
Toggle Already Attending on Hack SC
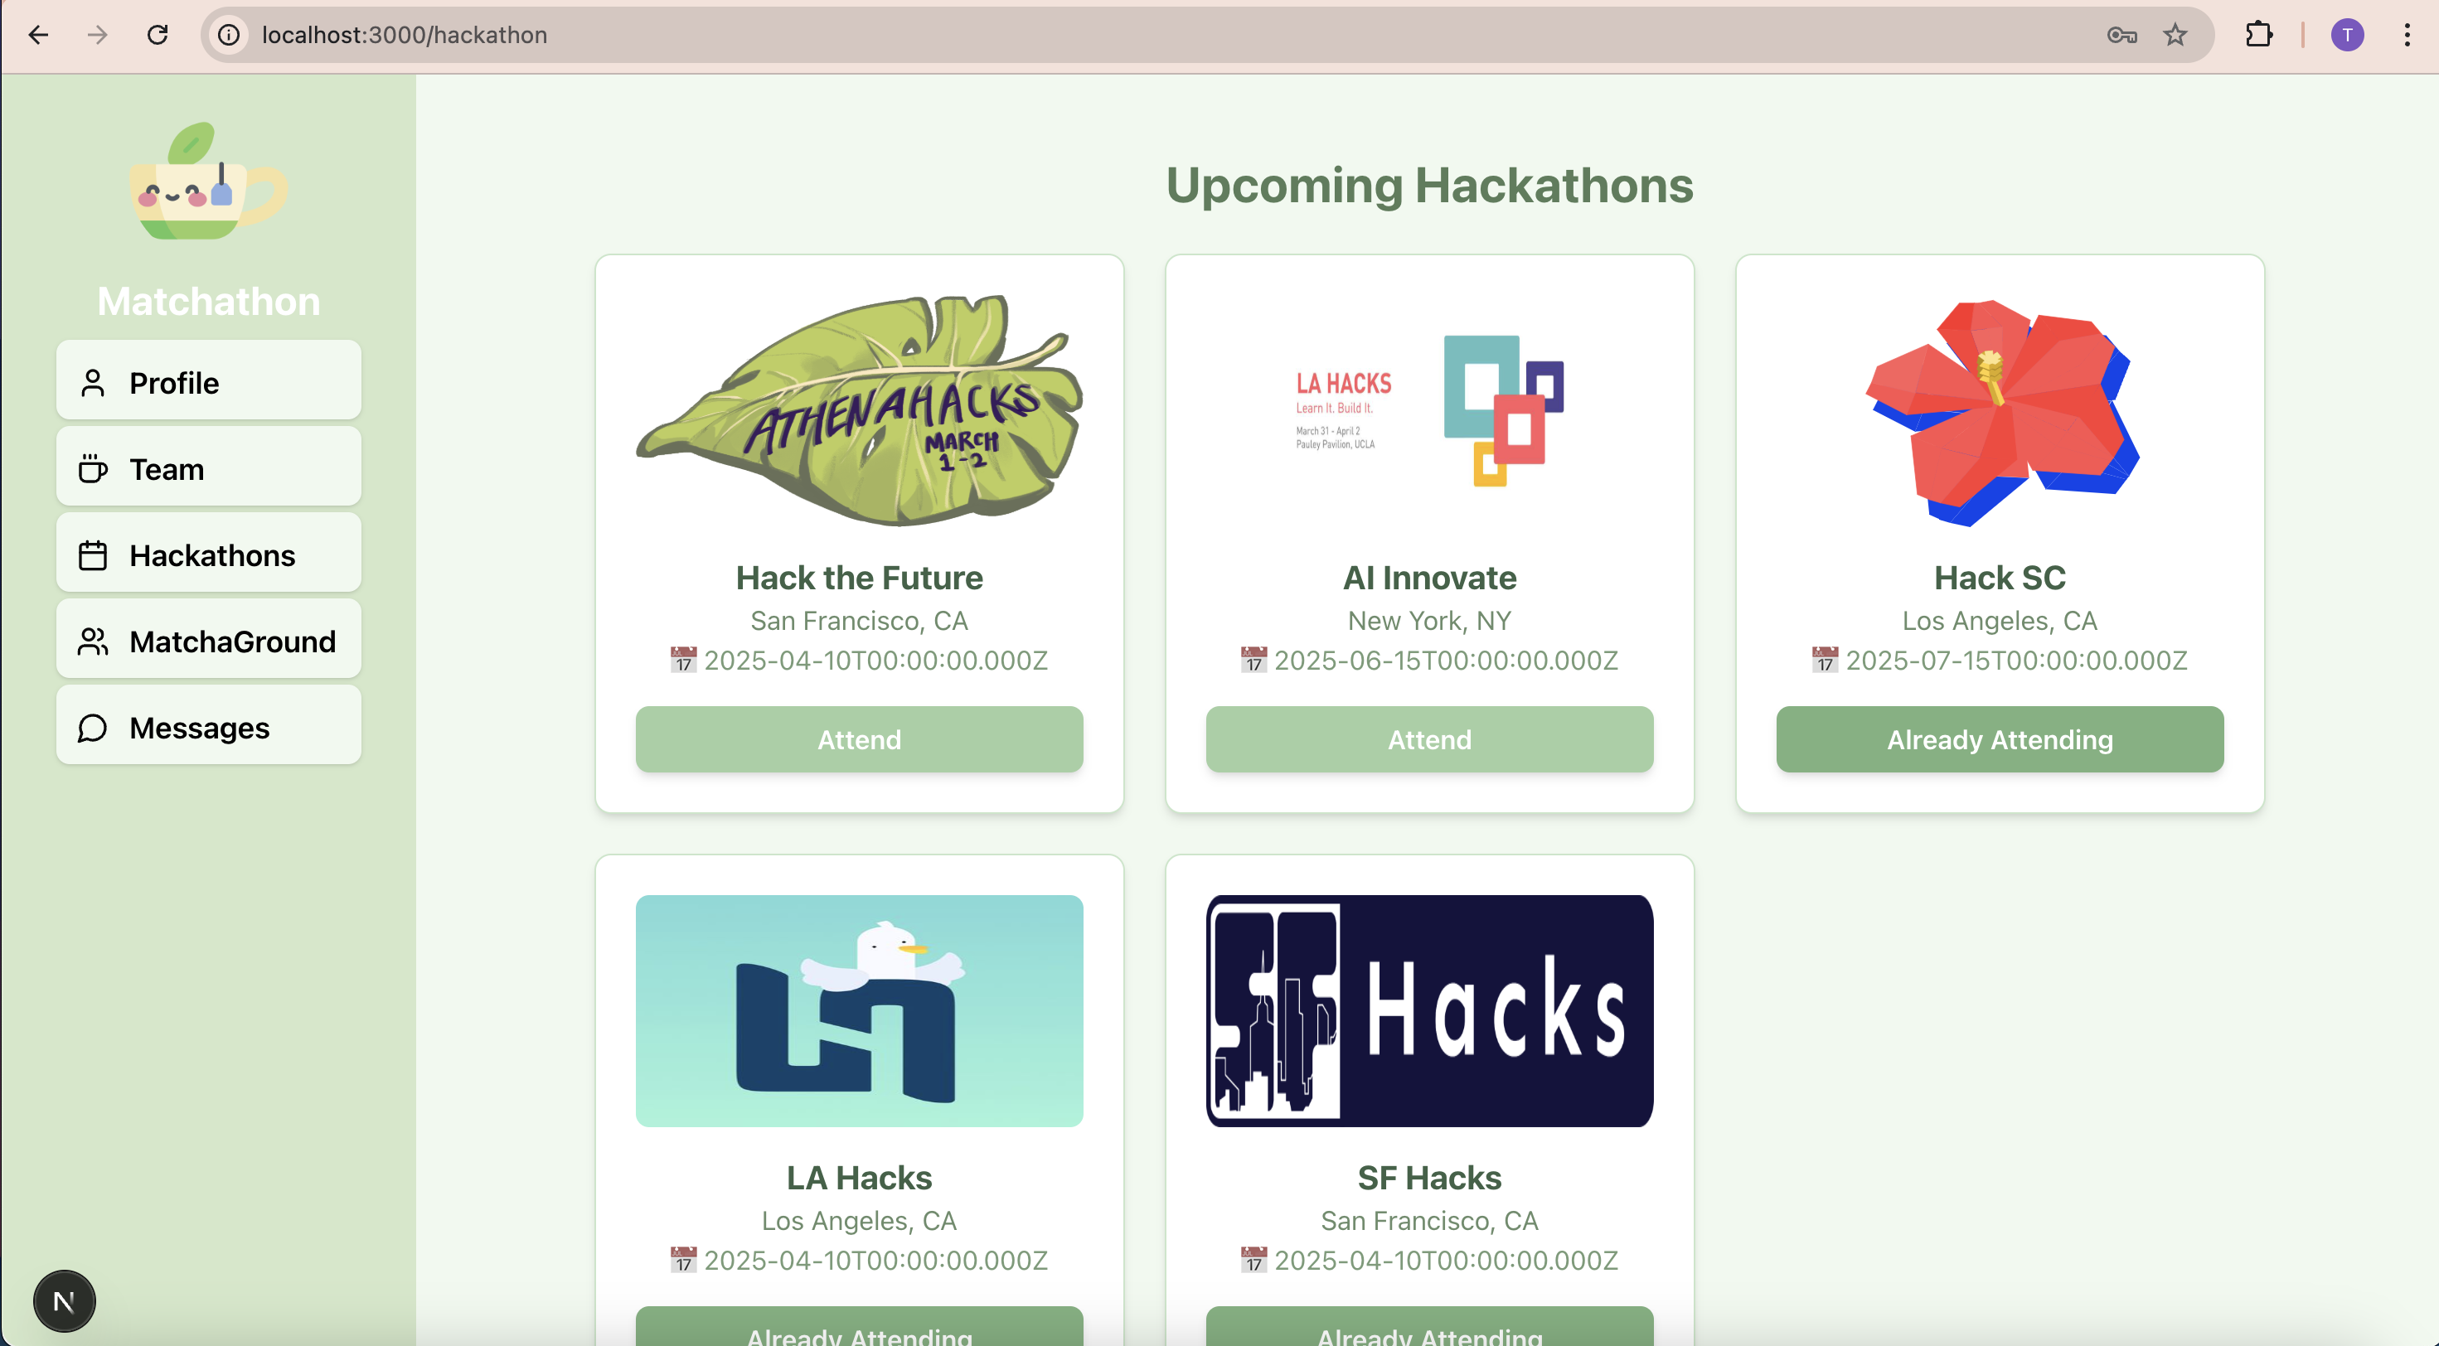(1999, 738)
